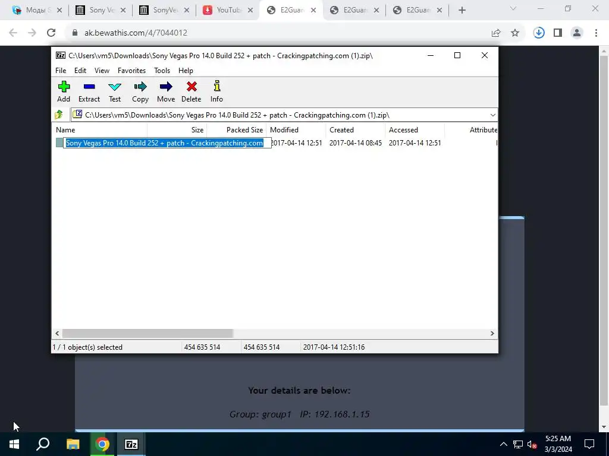Click Chrome icon in taskbar
Screen dimensions: 609x456
coord(102,444)
